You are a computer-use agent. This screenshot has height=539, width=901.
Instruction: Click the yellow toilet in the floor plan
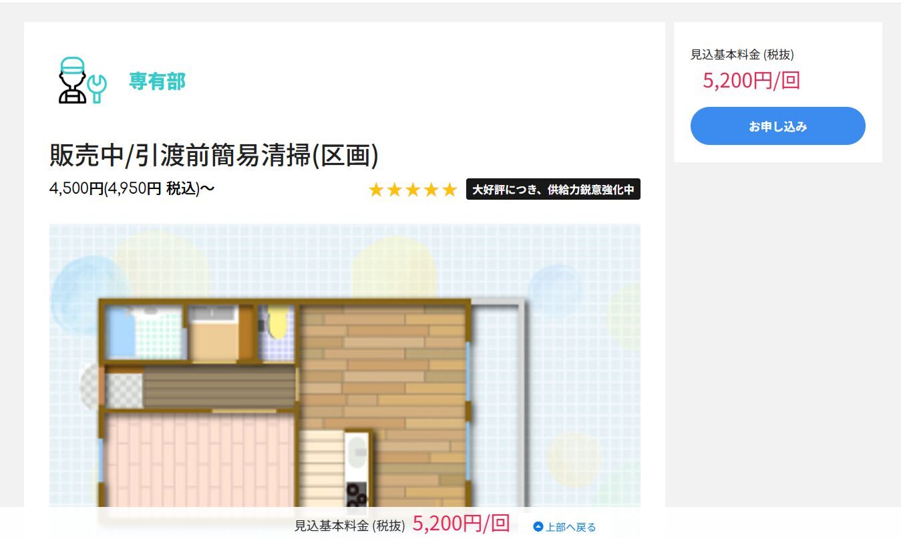[x=277, y=323]
